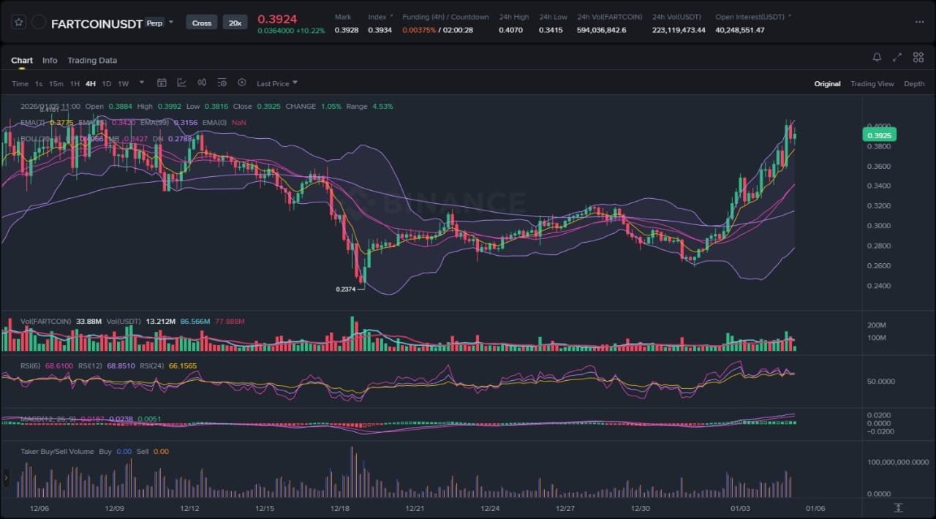This screenshot has width=936, height=519.
Task: Open the calendar date picker icon
Action: [x=162, y=83]
